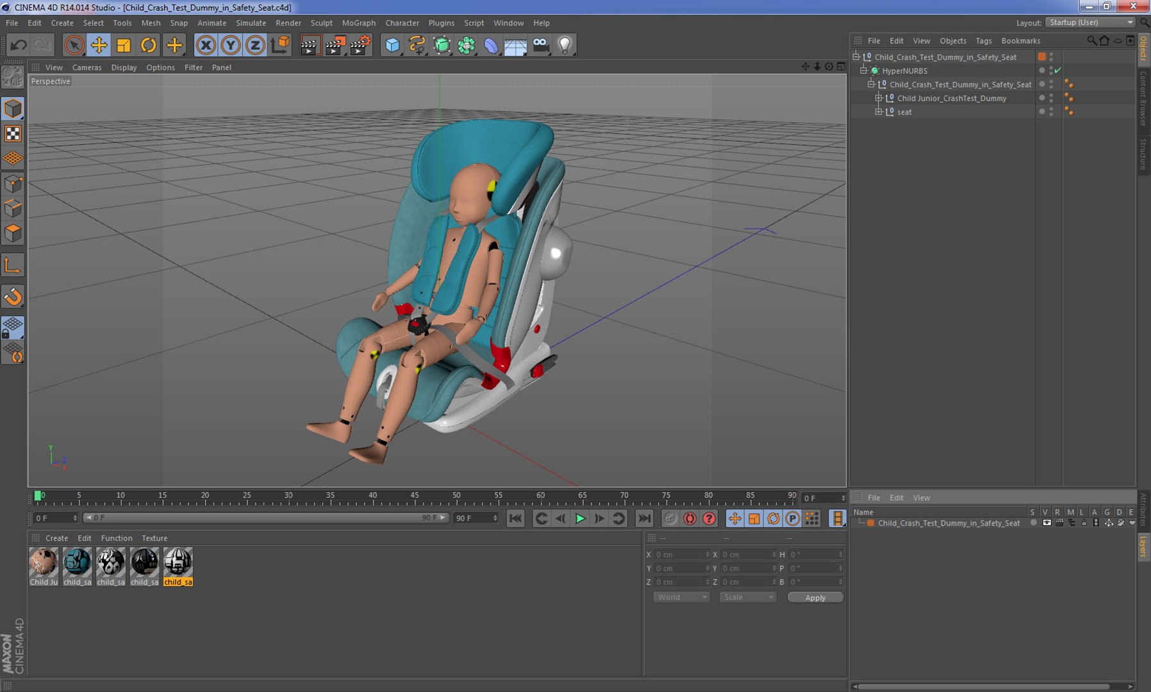
Task: Add a Light object
Action: tap(565, 45)
